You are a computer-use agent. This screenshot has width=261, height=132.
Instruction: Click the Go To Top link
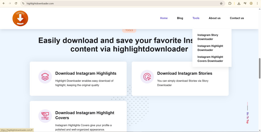point(247,118)
